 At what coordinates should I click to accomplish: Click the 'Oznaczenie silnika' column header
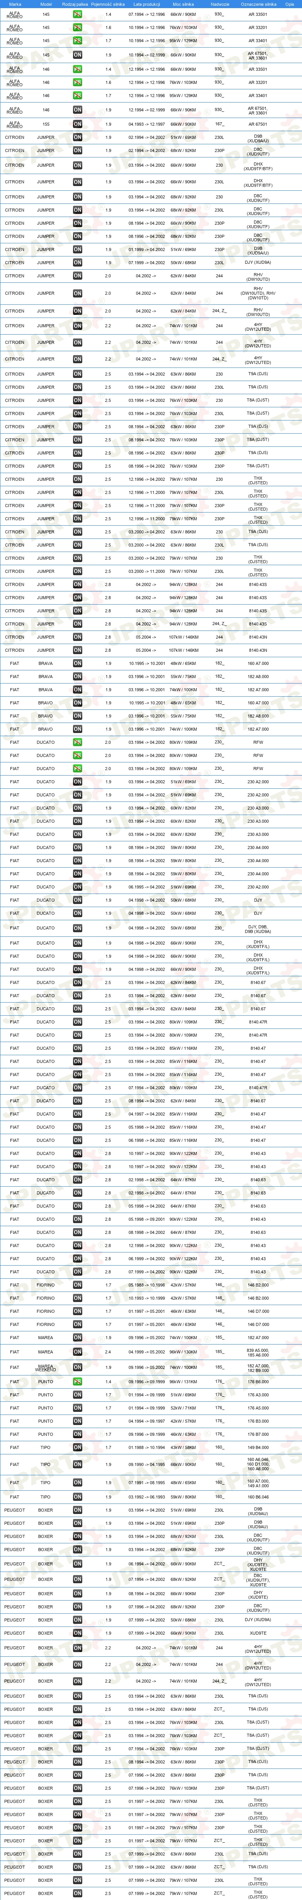pyautogui.click(x=258, y=4)
